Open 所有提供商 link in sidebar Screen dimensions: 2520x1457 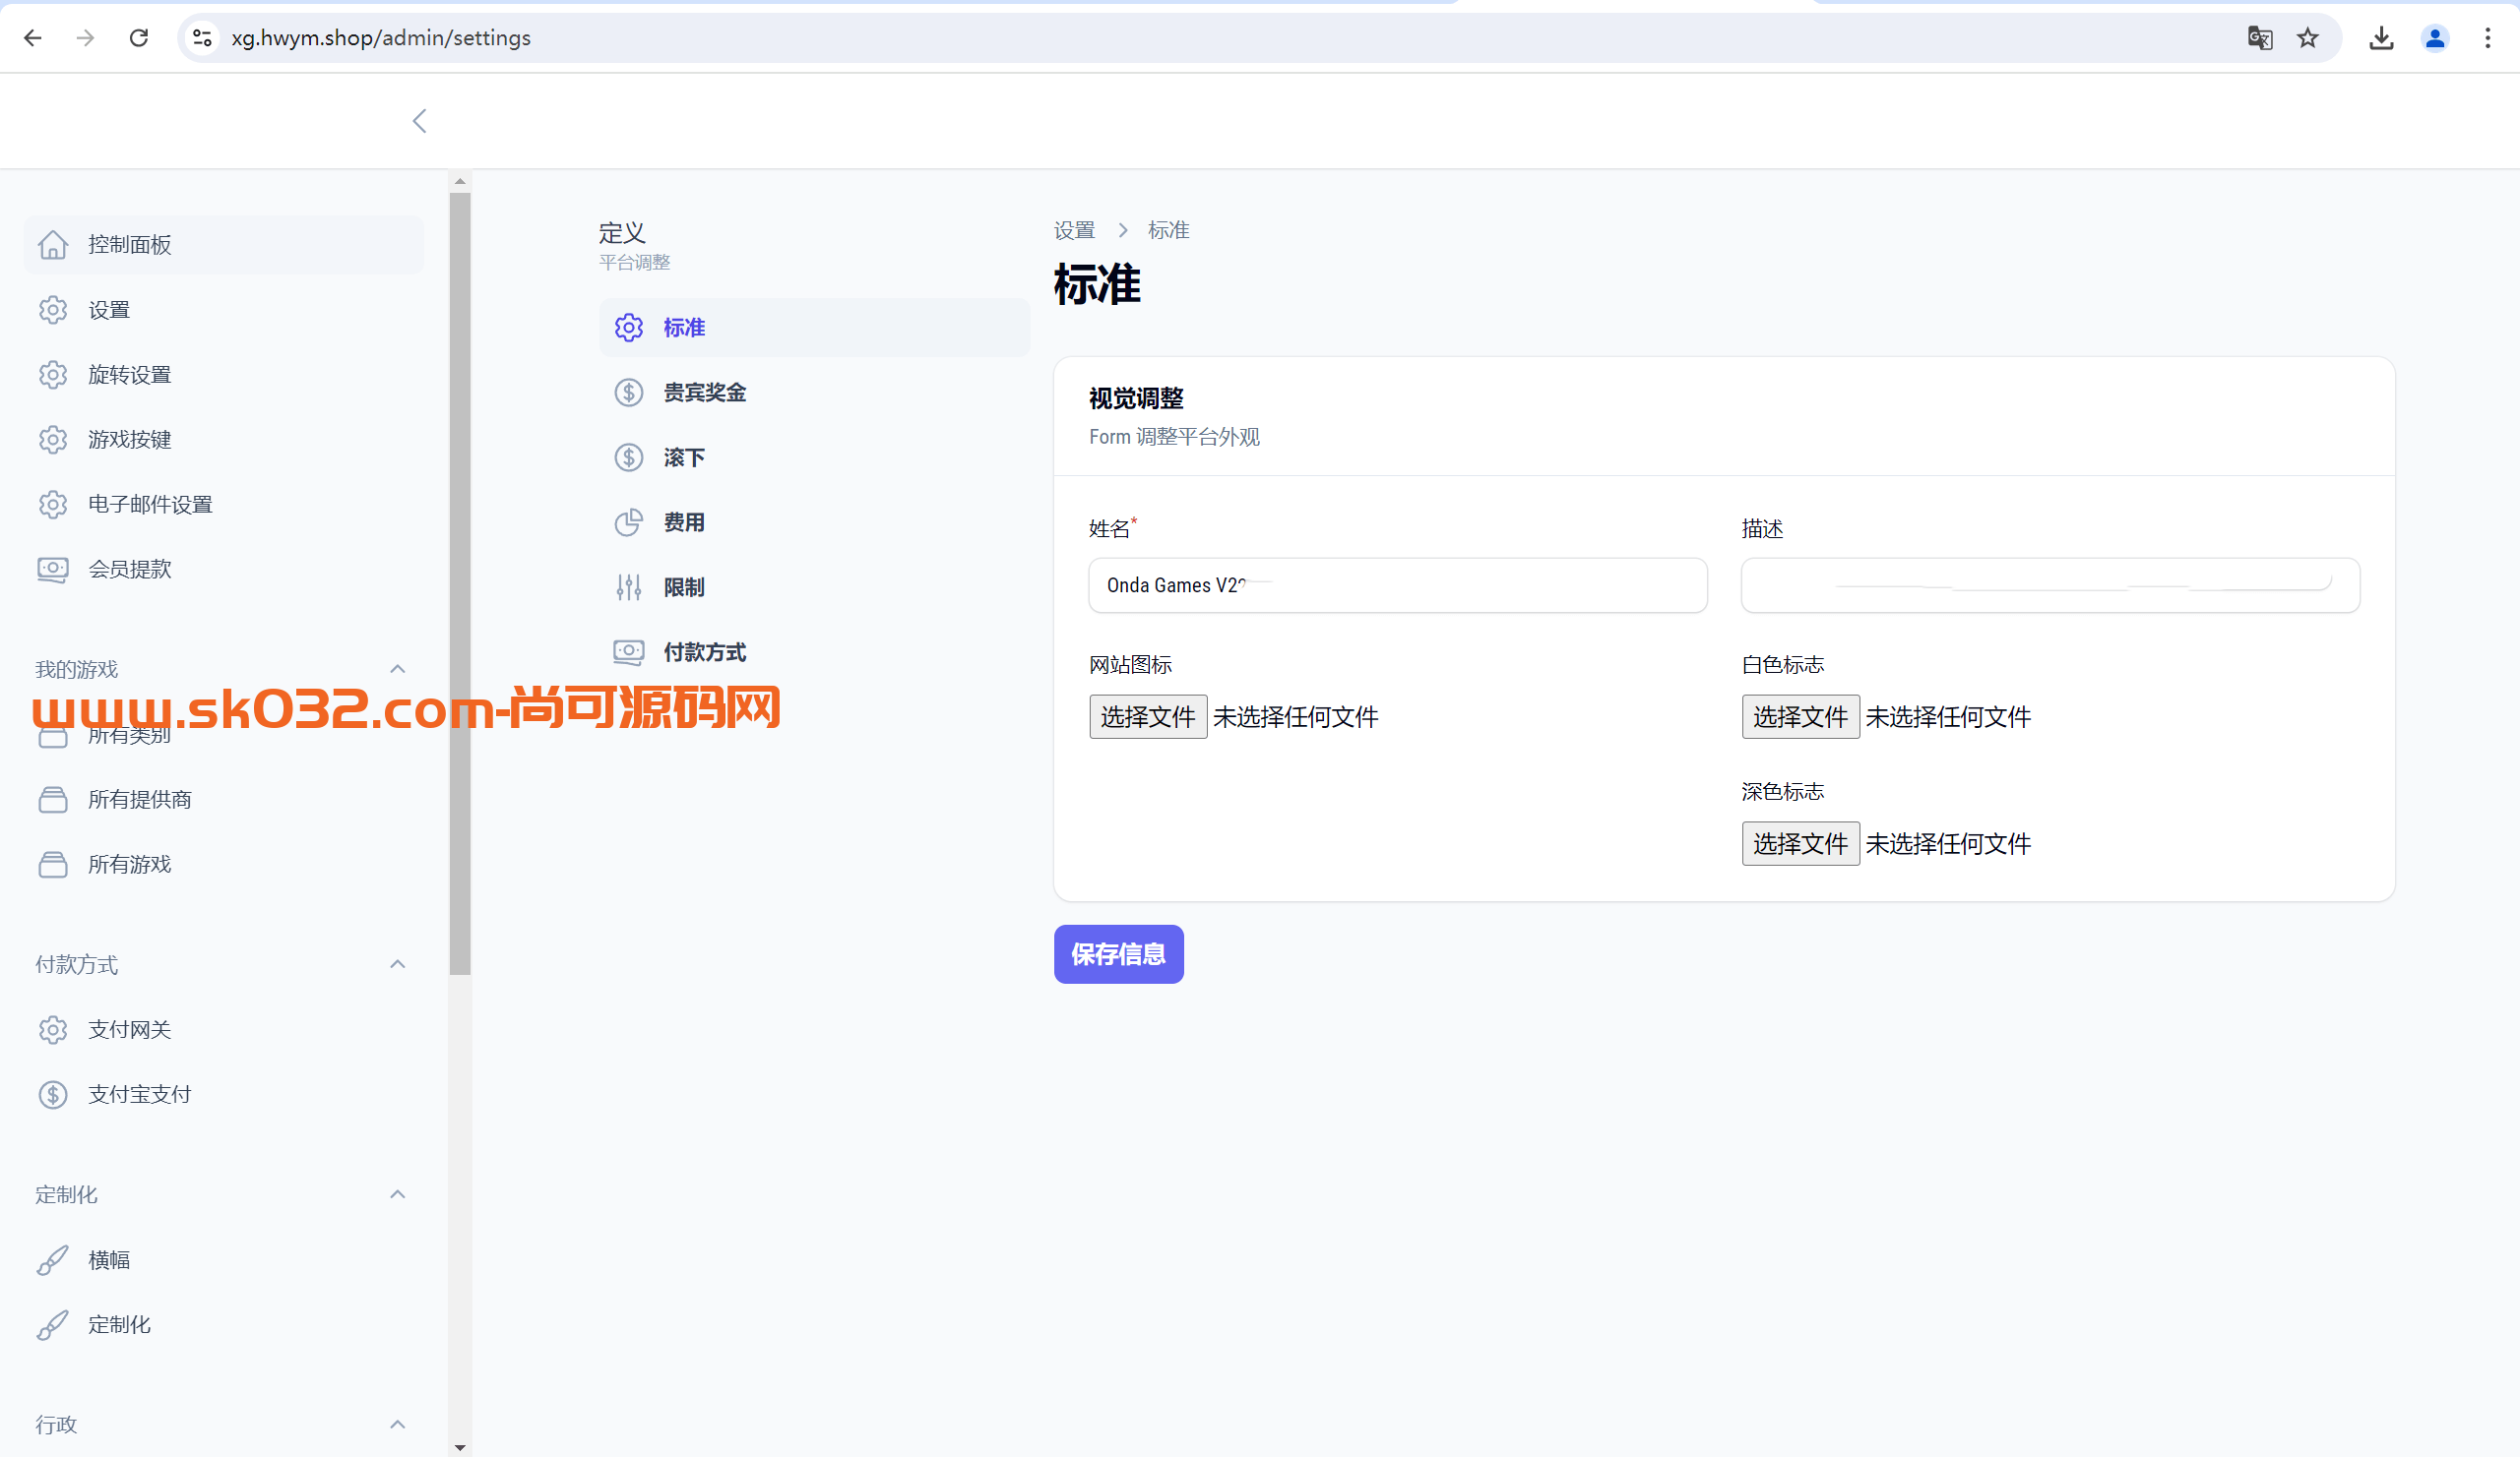pyautogui.click(x=224, y=800)
